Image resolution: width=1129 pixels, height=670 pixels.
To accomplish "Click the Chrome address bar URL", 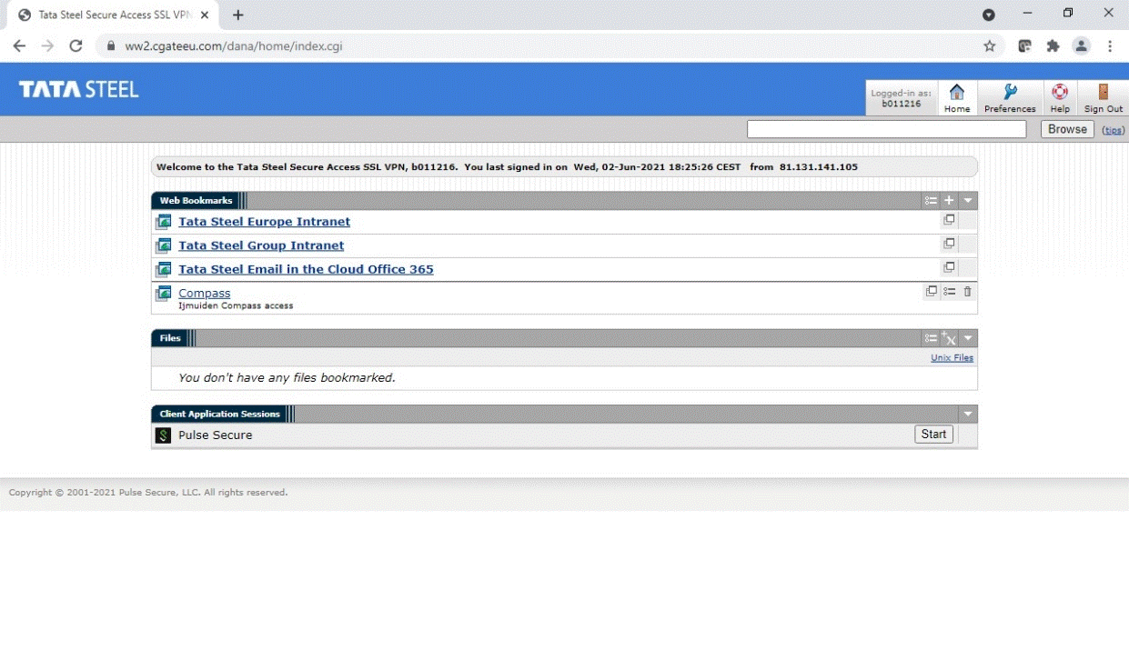I will pos(234,45).
